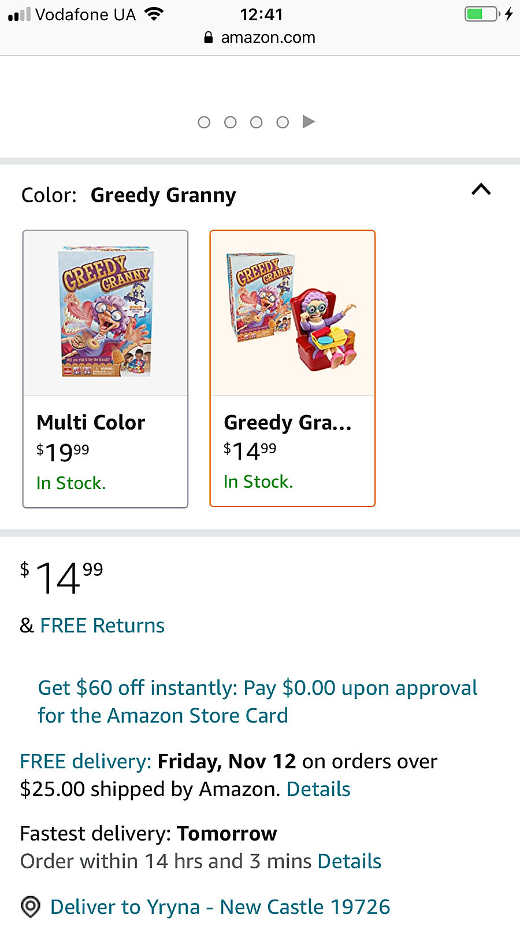Open Details for fastest delivery
The width and height of the screenshot is (520, 925).
pos(350,861)
